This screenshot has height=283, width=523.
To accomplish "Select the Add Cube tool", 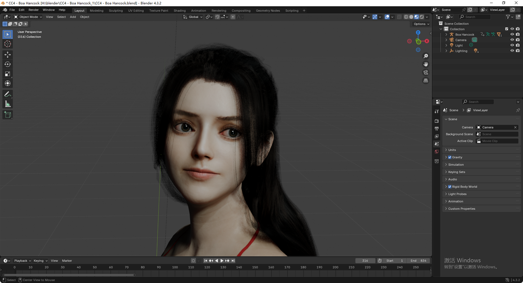I will (8, 115).
